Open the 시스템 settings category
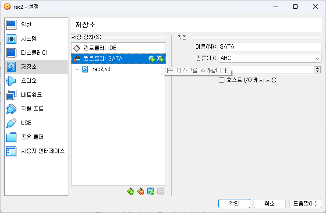 (x=36, y=39)
